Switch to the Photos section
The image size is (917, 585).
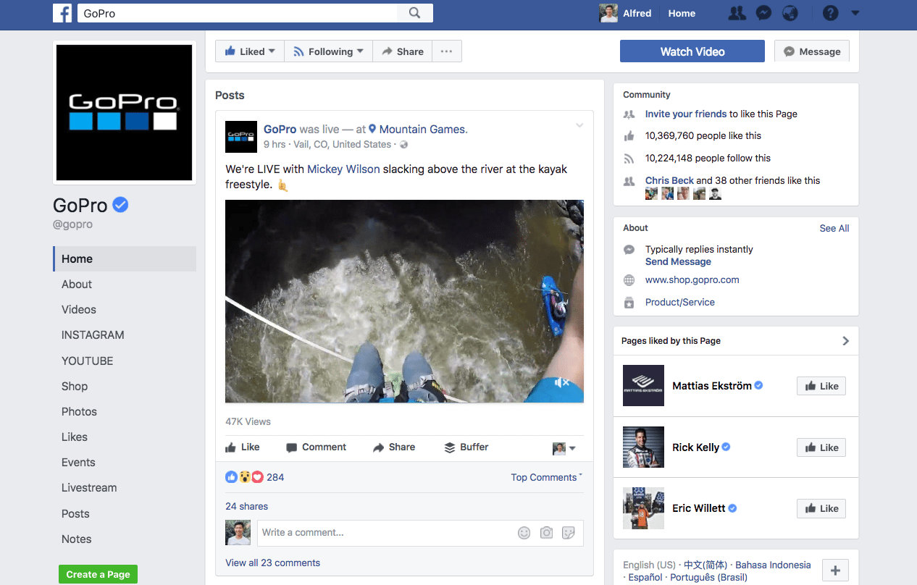[x=79, y=411]
